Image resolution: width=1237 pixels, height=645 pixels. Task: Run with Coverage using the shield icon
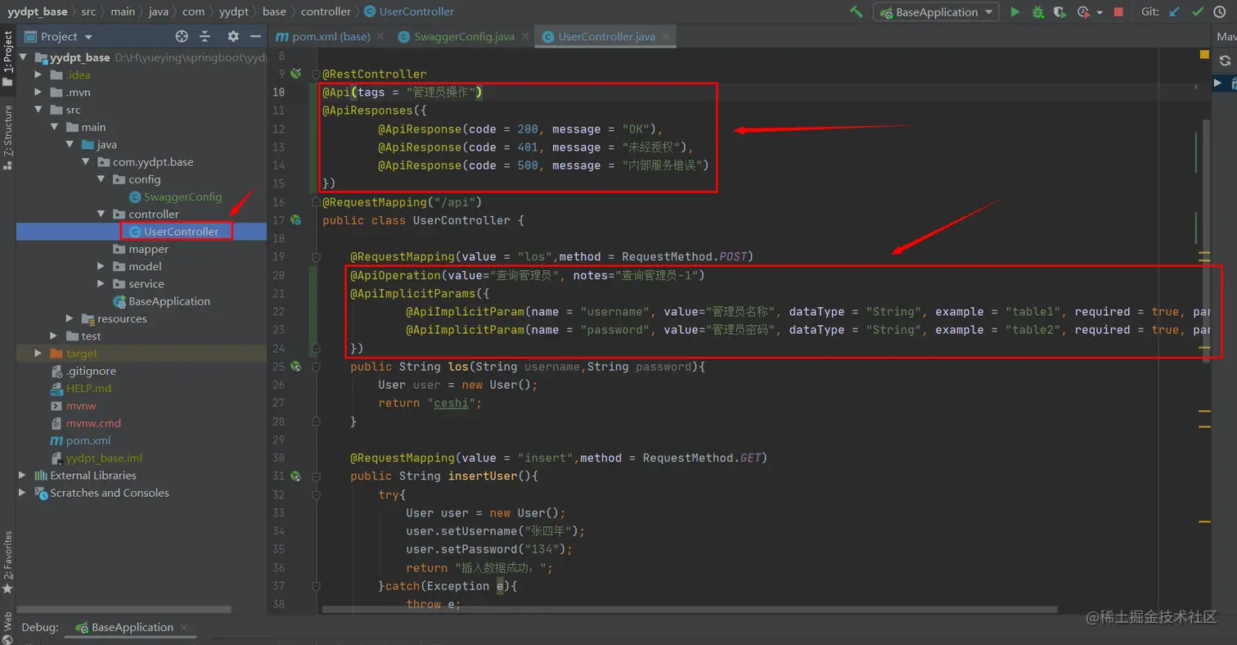(x=1060, y=11)
